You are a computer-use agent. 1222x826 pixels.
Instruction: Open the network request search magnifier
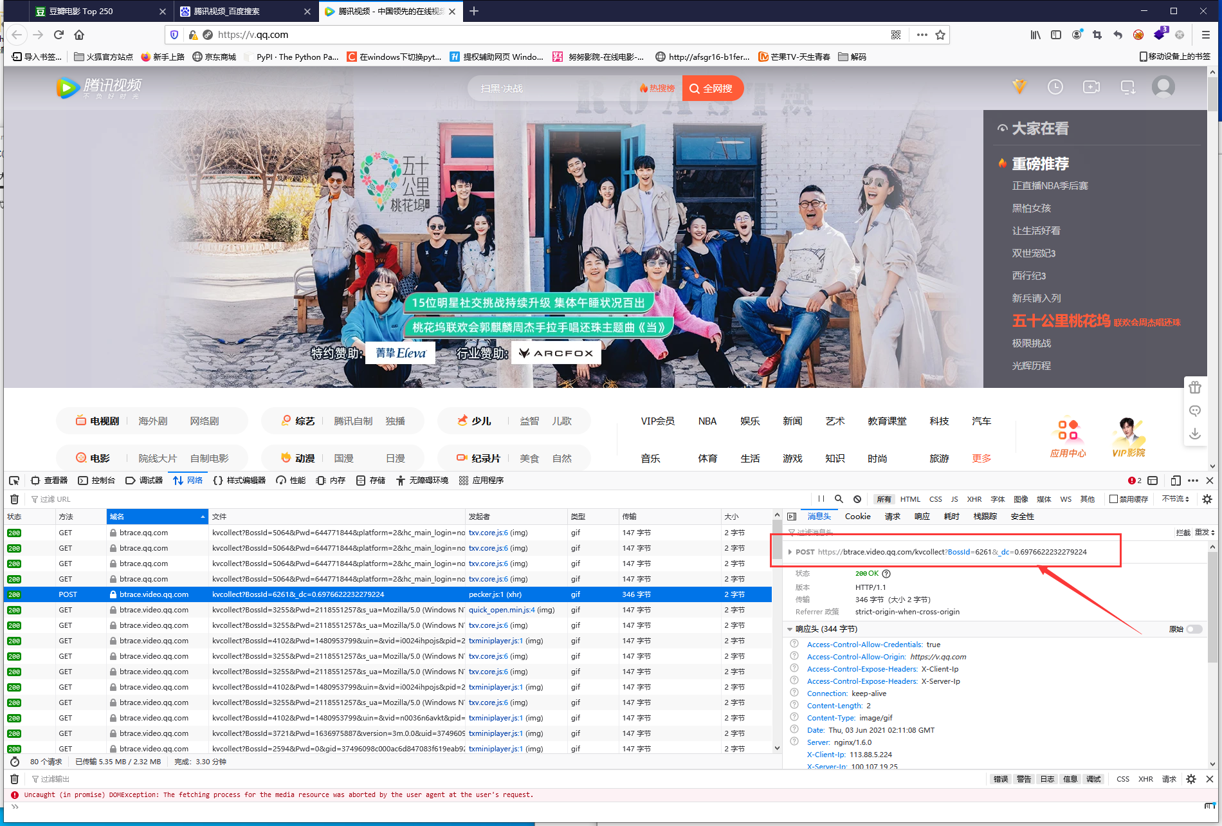pos(839,499)
